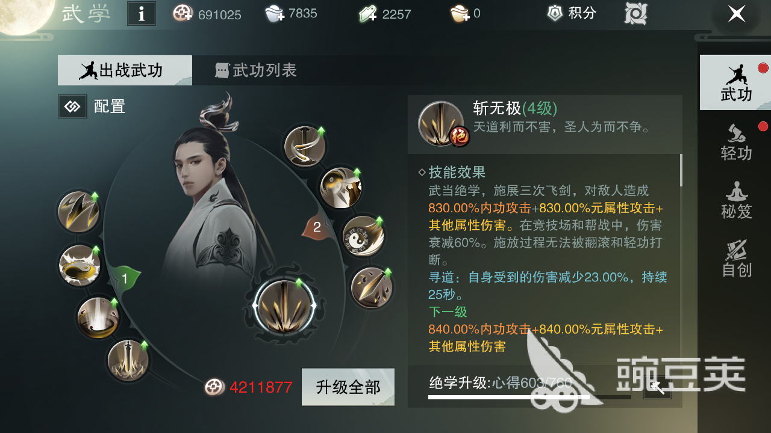Add copper coins via 691025 plus icon
The width and height of the screenshot is (771, 433).
tap(183, 14)
